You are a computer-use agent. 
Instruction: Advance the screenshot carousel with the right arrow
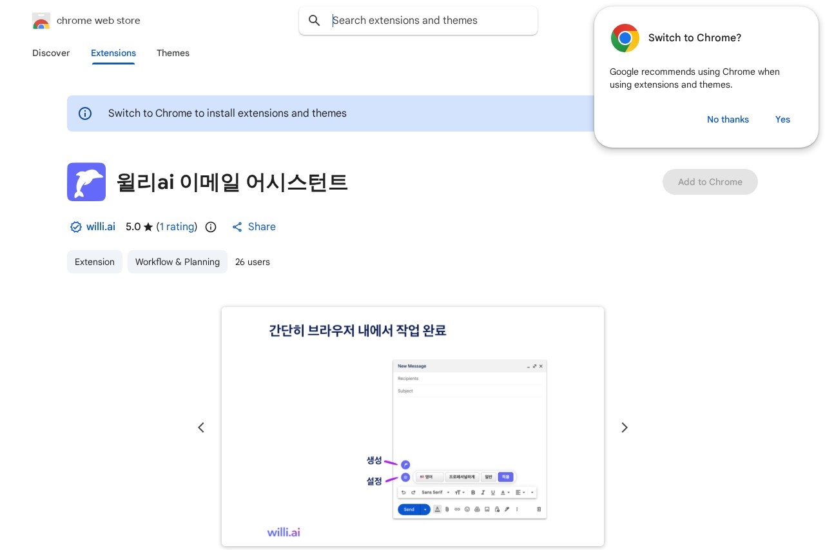tap(624, 427)
